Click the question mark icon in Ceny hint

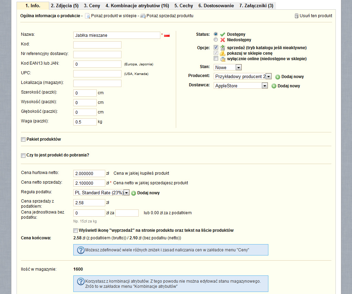pyautogui.click(x=81, y=250)
